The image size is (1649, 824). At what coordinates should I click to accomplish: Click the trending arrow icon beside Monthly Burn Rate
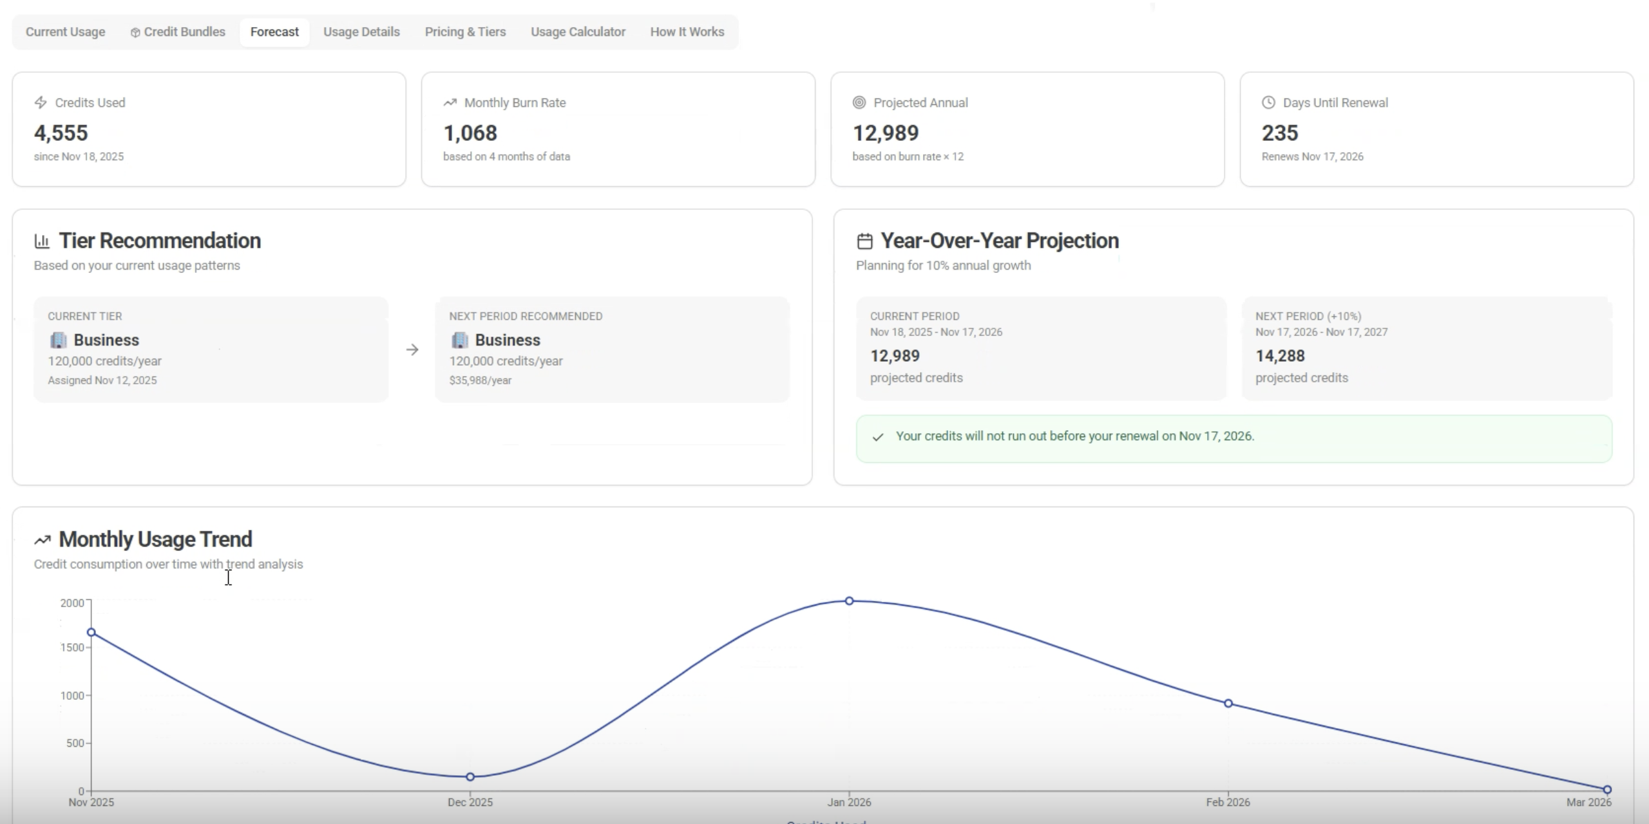(450, 102)
